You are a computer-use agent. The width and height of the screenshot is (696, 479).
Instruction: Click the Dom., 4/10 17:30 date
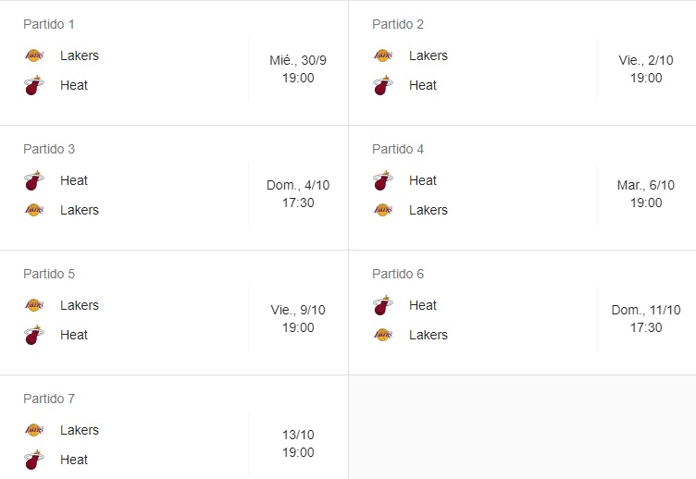tap(298, 194)
